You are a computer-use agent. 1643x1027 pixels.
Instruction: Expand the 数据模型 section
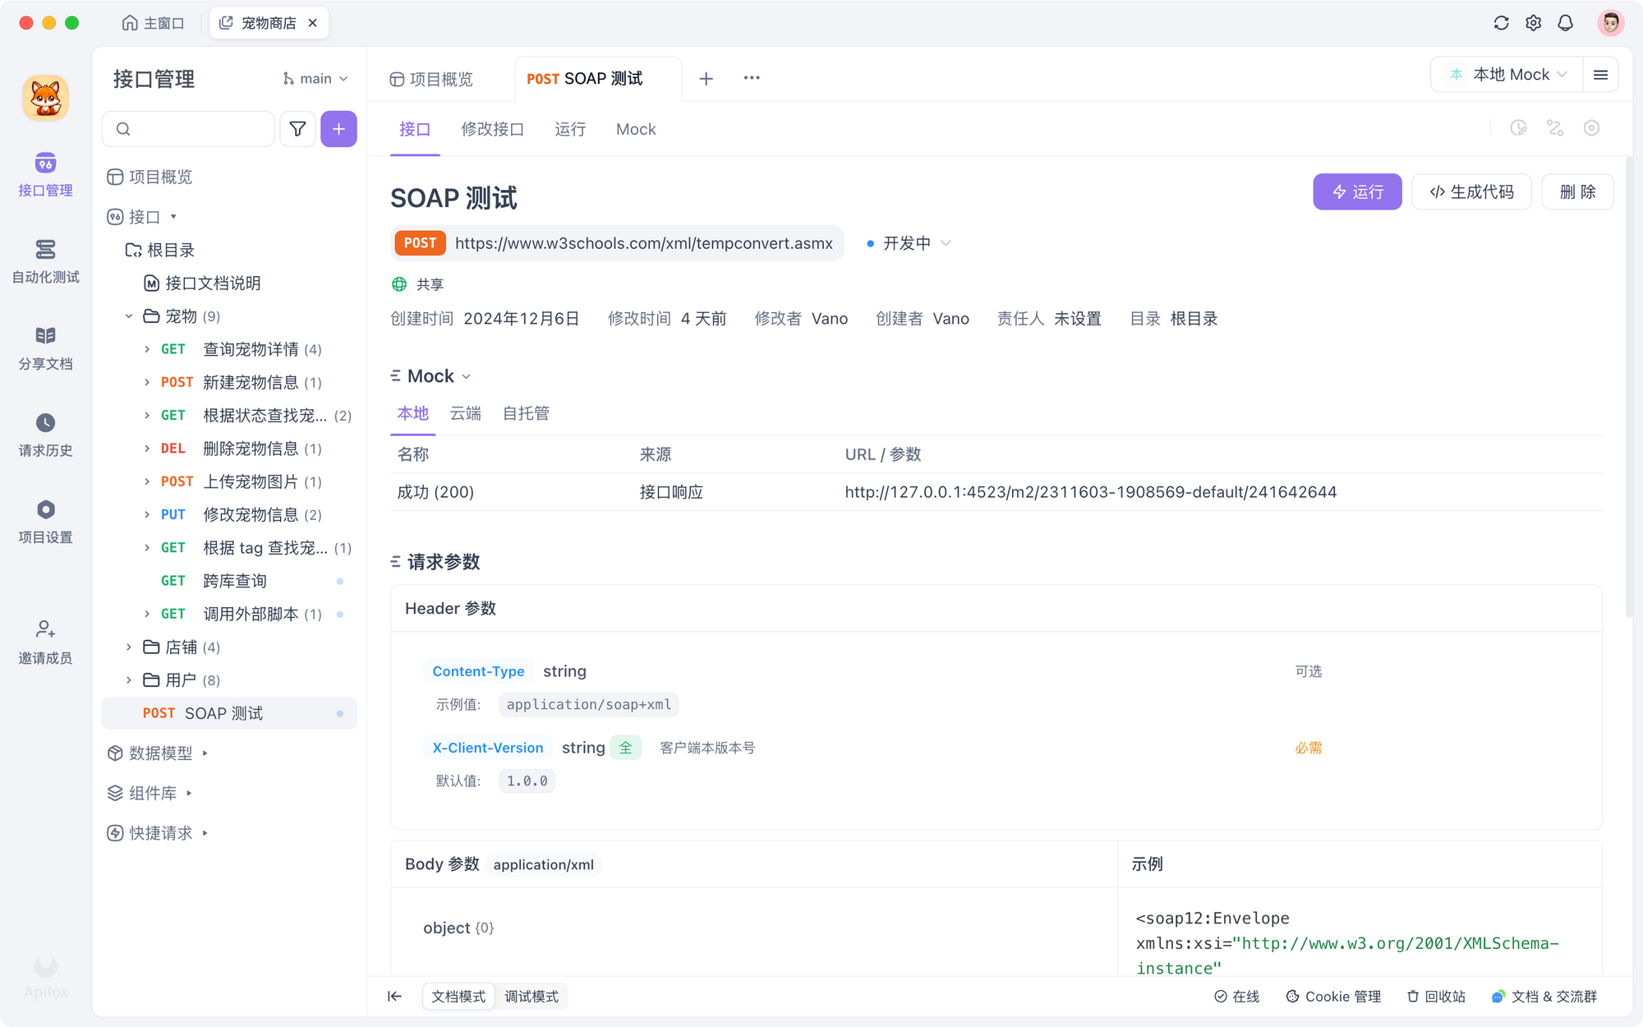205,753
